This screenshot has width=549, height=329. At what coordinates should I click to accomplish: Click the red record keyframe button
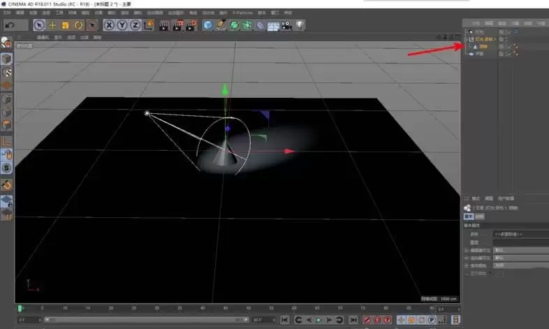coord(367,320)
